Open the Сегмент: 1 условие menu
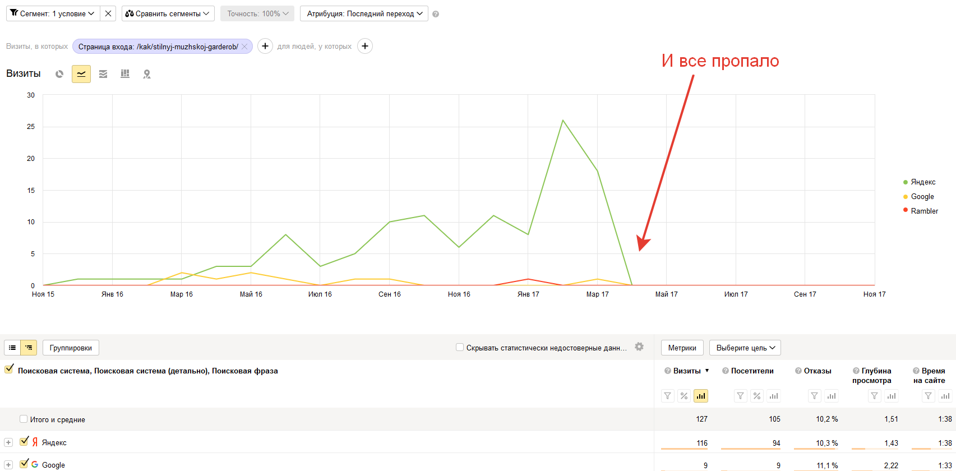The width and height of the screenshot is (956, 471). (x=53, y=13)
